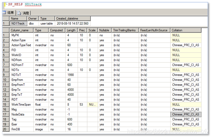Select the 1998 length cell in NDToT row

coord(72,75)
